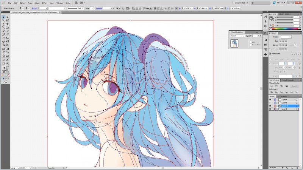Activate the Line Segment tool
Viewport: 303px width, 170px height.
[x=3, y=28]
